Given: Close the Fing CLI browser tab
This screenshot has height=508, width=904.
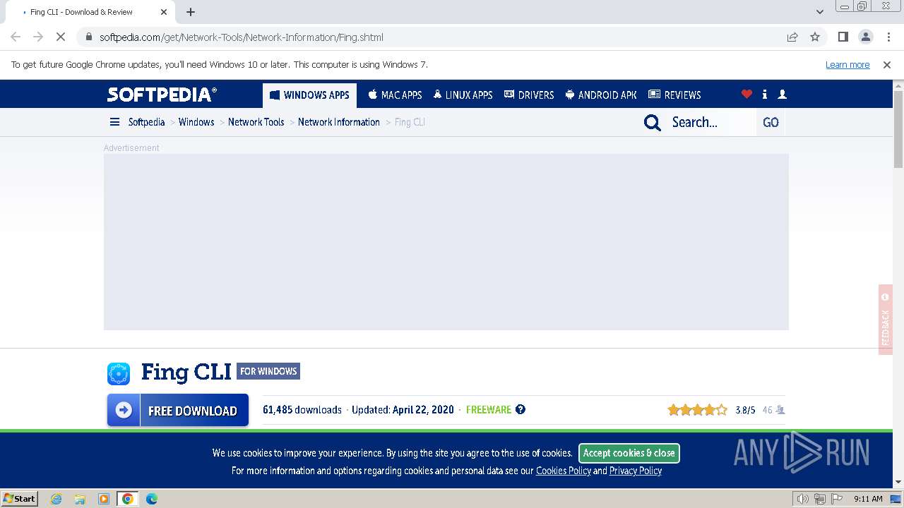Looking at the screenshot, I should click(x=164, y=12).
